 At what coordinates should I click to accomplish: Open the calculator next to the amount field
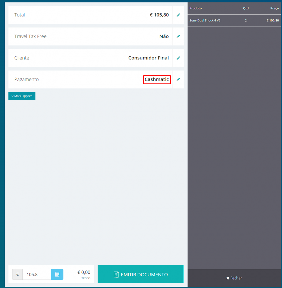(x=57, y=274)
